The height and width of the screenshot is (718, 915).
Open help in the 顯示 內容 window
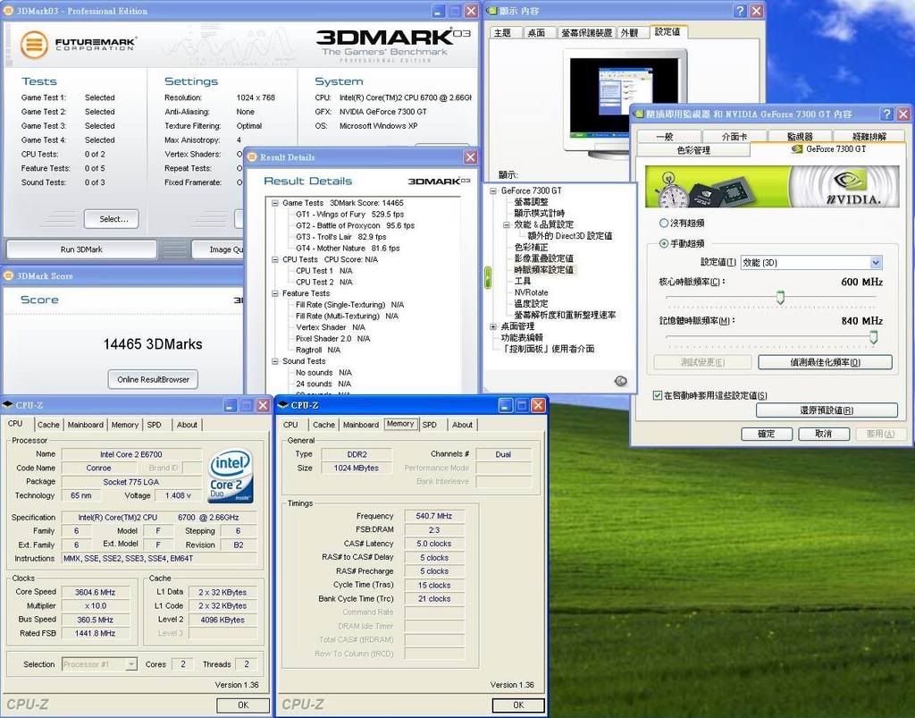coord(740,11)
